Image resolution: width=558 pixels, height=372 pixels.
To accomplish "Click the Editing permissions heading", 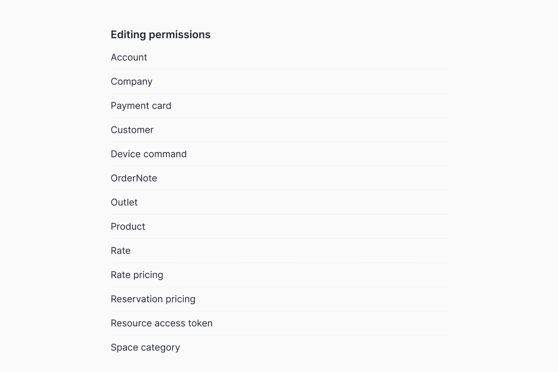I will (x=160, y=35).
